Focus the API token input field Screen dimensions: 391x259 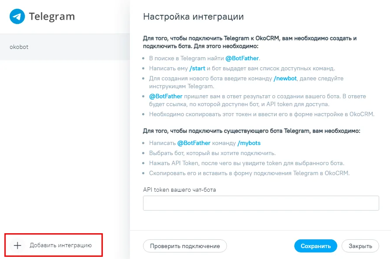pyautogui.click(x=261, y=203)
